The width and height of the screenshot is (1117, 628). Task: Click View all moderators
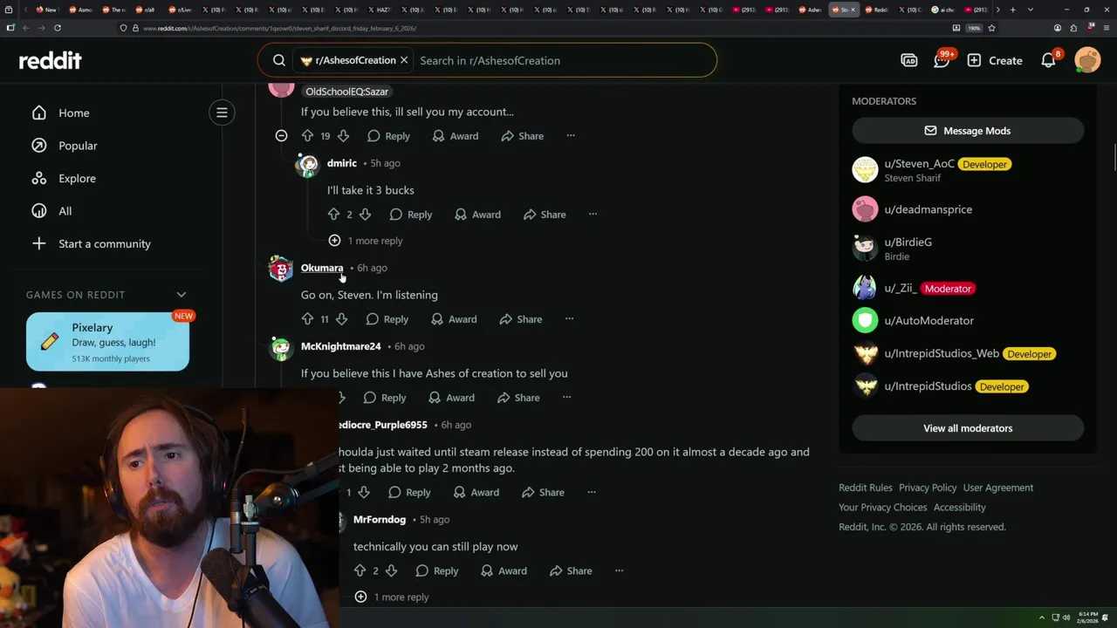(968, 428)
